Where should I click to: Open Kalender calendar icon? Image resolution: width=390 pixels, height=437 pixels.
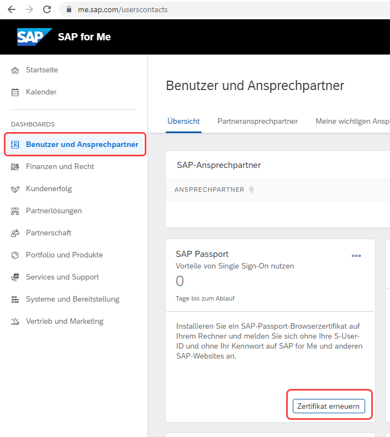coord(15,92)
